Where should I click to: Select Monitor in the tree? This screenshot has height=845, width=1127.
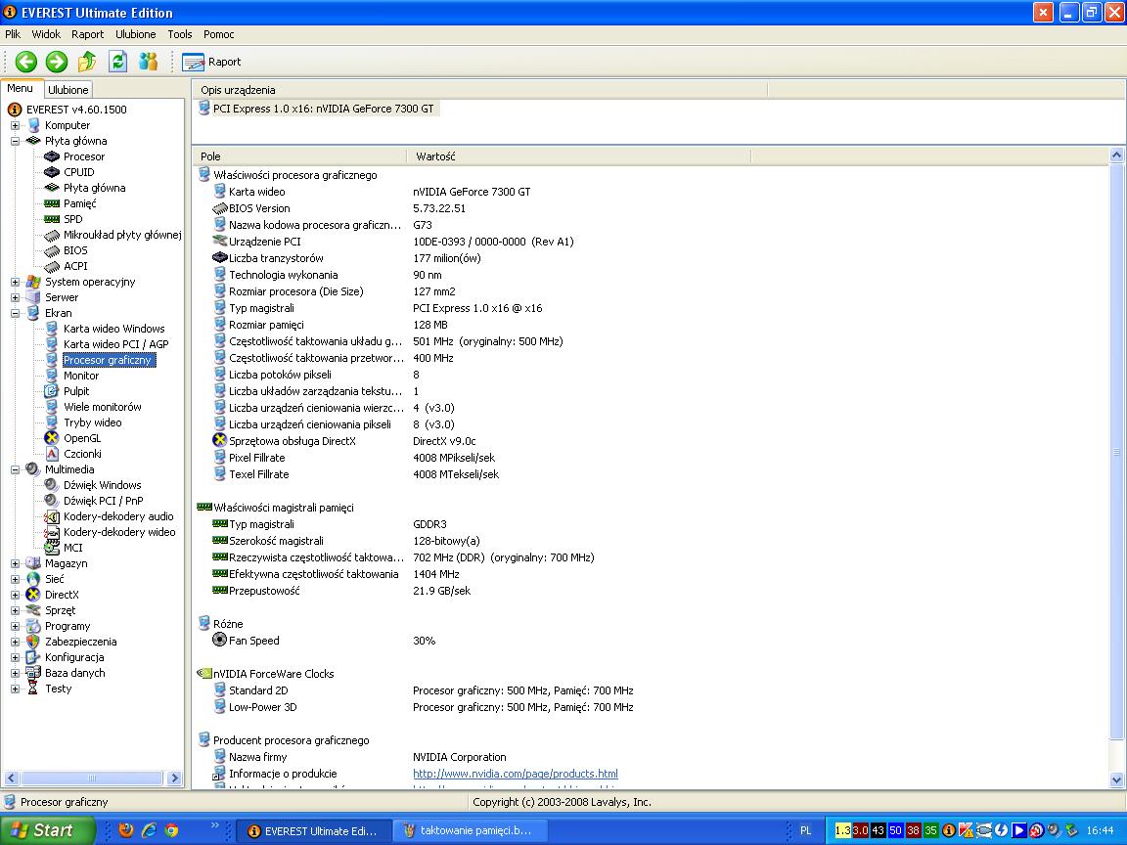tap(81, 376)
